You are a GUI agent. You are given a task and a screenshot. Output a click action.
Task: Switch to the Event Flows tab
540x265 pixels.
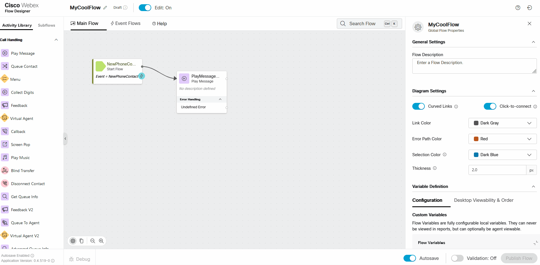coord(125,24)
